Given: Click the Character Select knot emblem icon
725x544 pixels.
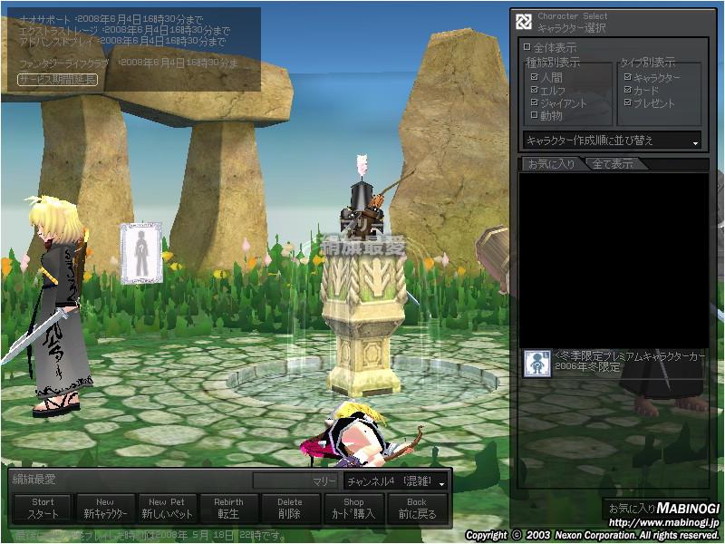Looking at the screenshot, I should coord(524,22).
